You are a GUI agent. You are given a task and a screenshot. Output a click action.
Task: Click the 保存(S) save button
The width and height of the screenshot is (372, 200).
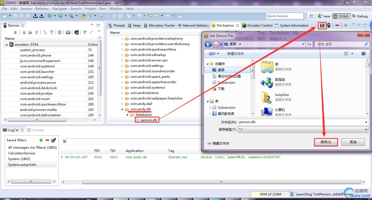[x=326, y=142]
